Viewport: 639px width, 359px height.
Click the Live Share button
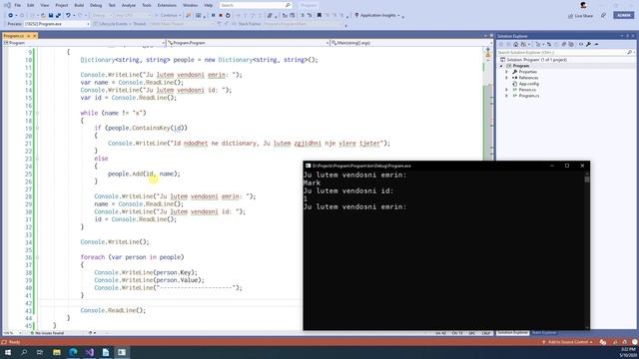(x=581, y=16)
